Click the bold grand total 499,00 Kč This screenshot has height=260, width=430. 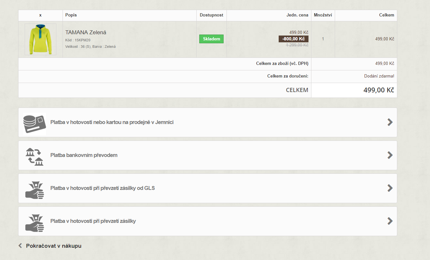(x=379, y=90)
